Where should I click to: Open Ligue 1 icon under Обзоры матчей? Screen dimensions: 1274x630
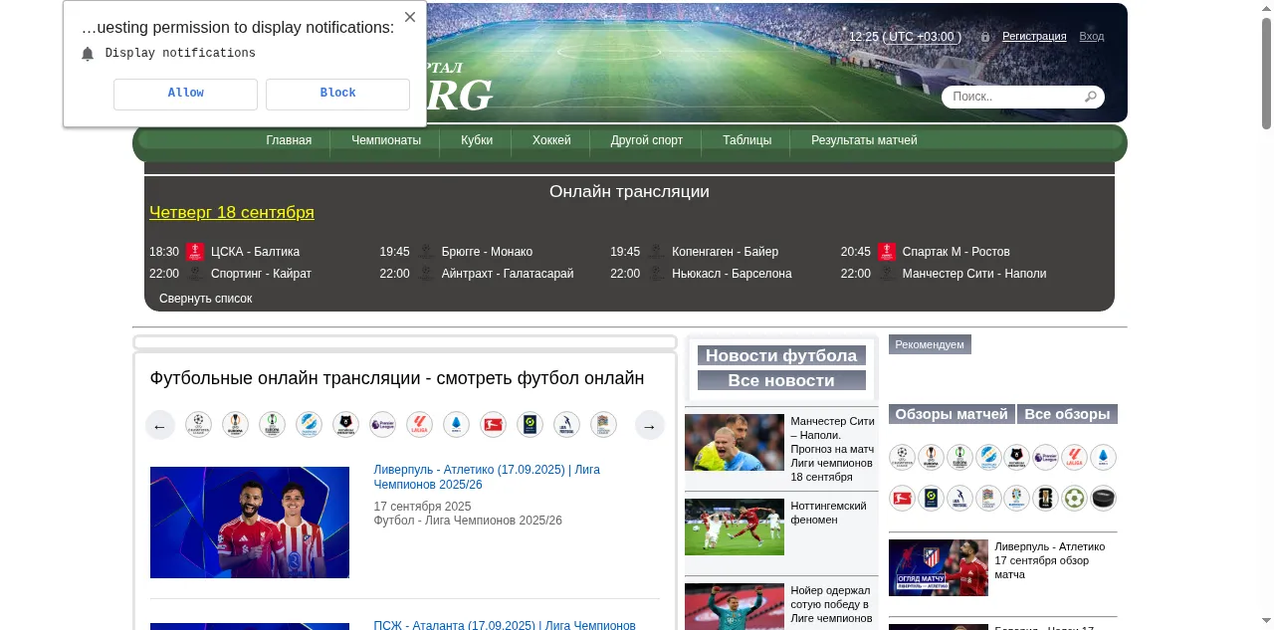pos(931,499)
